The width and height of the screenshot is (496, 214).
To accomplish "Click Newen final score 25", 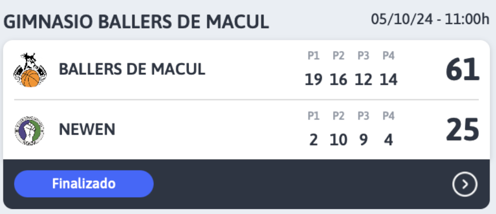I will pos(462,130).
